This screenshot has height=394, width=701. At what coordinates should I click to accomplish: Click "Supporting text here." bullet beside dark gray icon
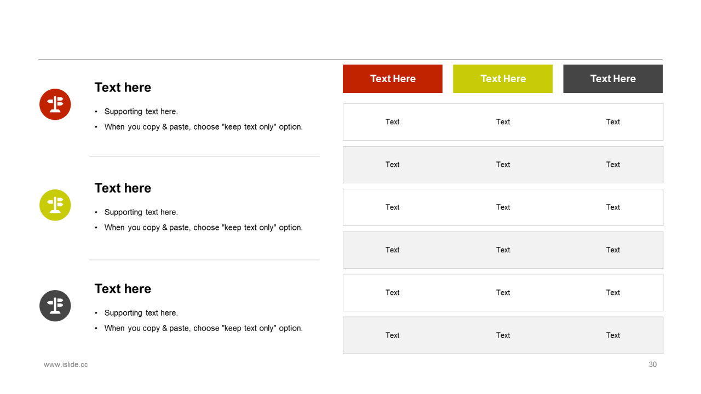141,313
